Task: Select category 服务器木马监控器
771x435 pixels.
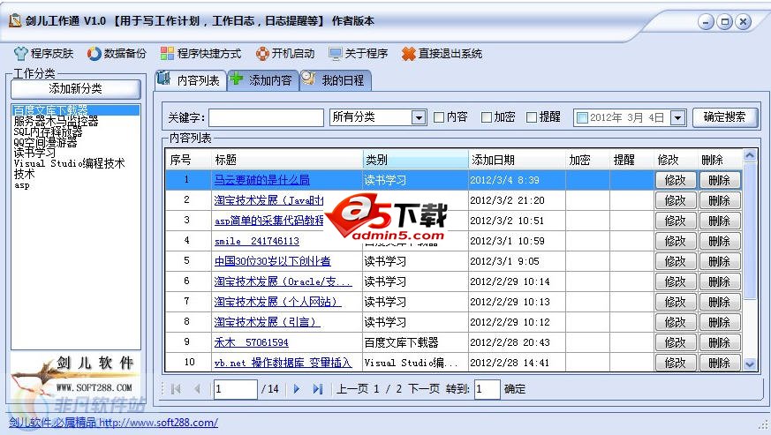Action: point(56,121)
